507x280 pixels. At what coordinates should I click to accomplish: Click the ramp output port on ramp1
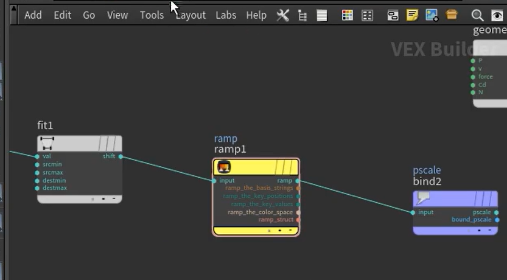(x=298, y=181)
